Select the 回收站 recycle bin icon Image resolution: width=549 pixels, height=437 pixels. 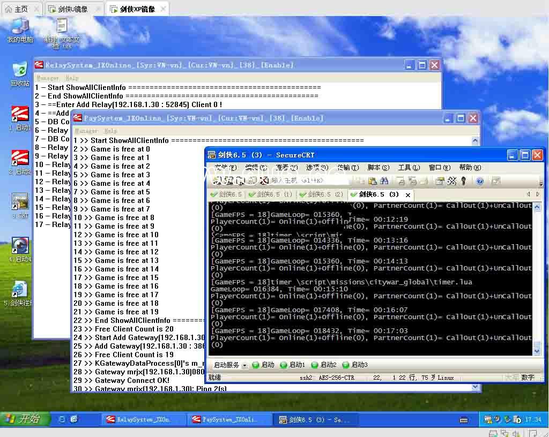20,74
